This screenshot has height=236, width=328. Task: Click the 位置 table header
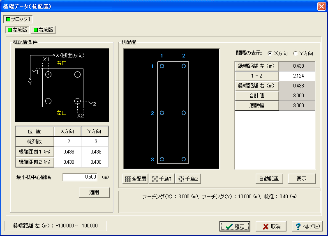(35, 131)
